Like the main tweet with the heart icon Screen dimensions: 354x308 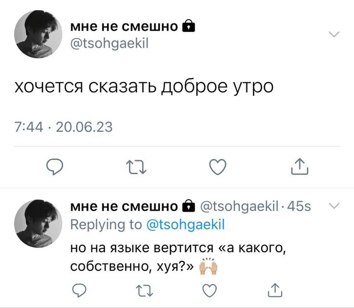tap(219, 167)
